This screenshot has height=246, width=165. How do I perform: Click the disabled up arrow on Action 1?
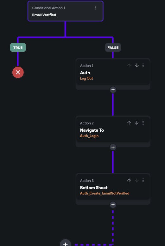point(129,65)
